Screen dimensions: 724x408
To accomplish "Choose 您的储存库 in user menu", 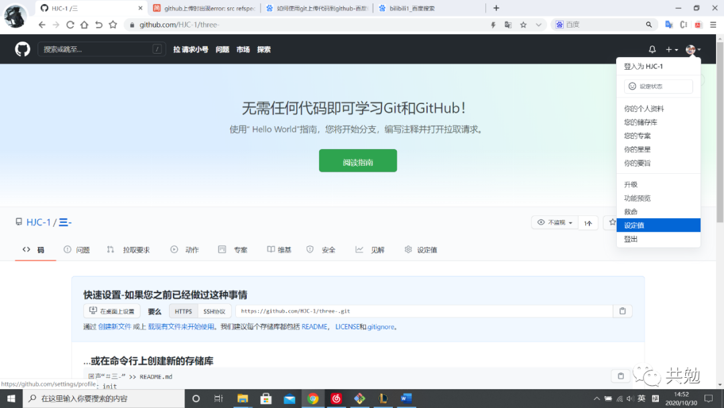I will [x=641, y=122].
